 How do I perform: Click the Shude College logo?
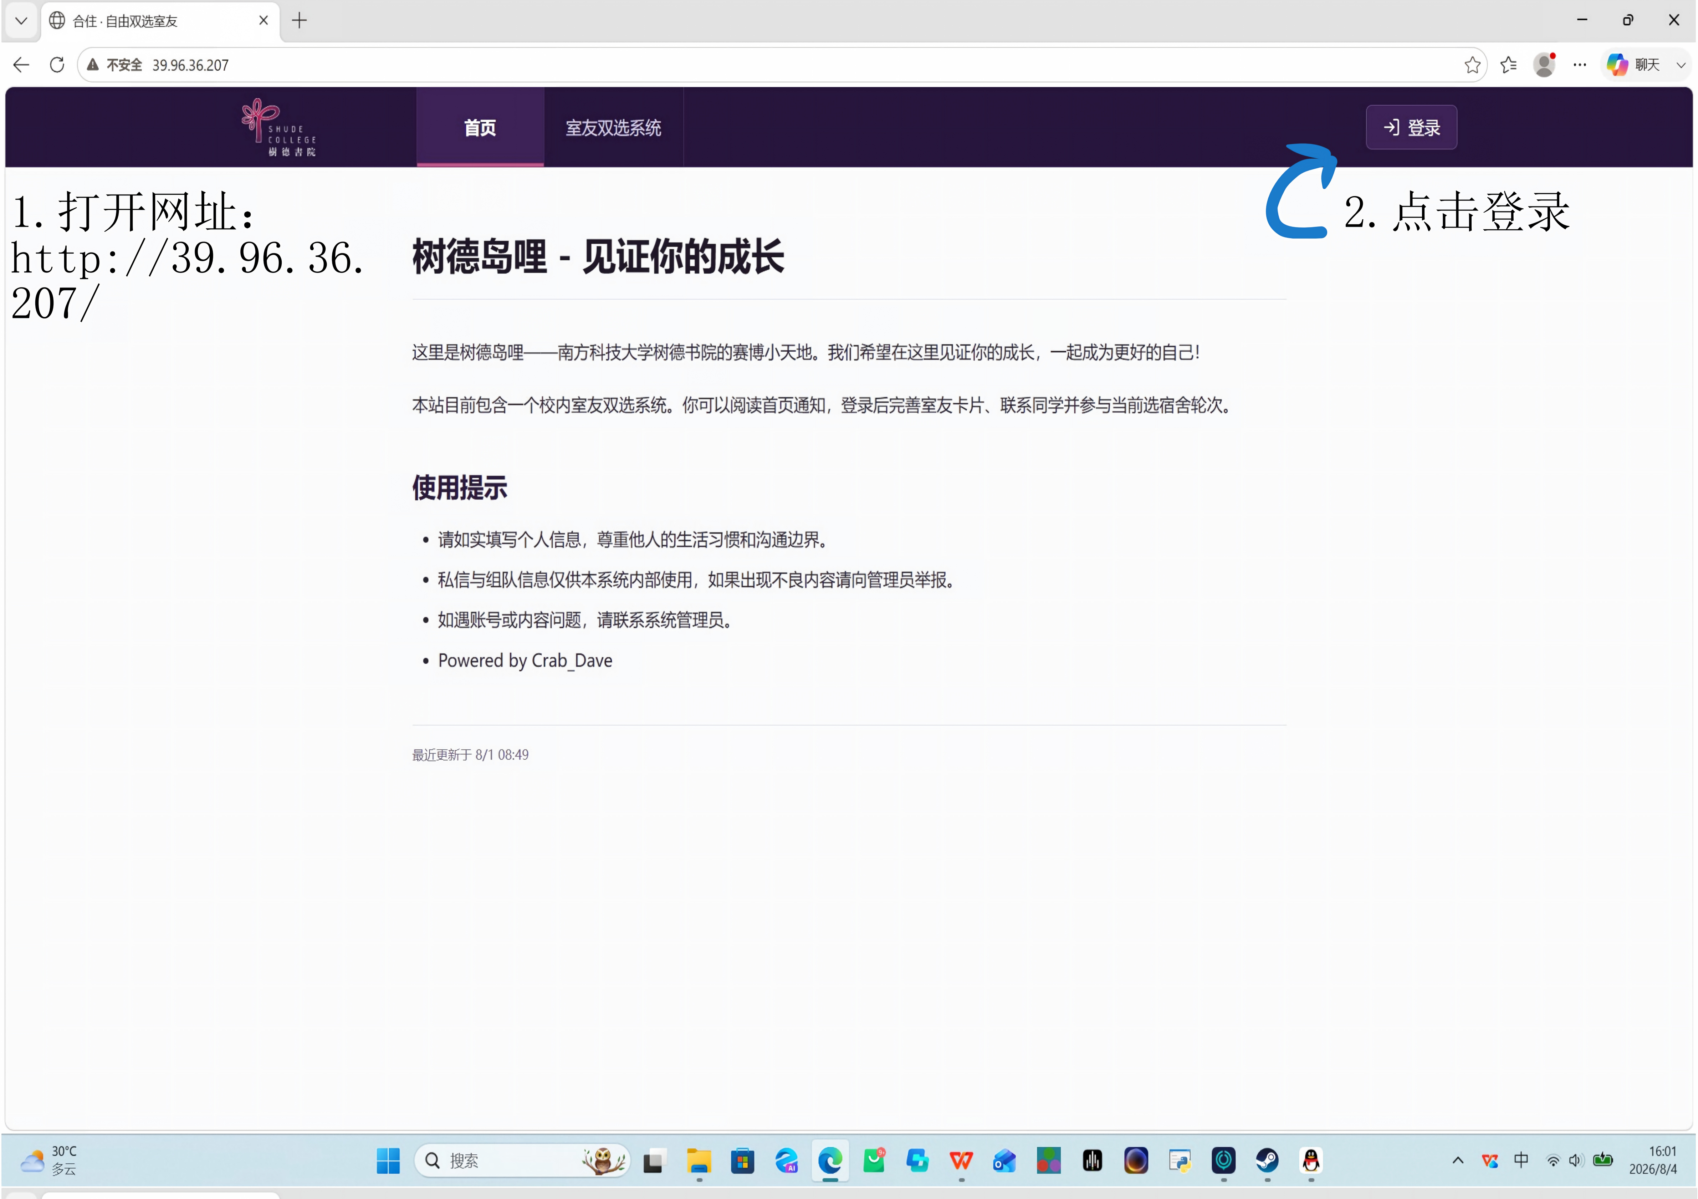pos(280,127)
